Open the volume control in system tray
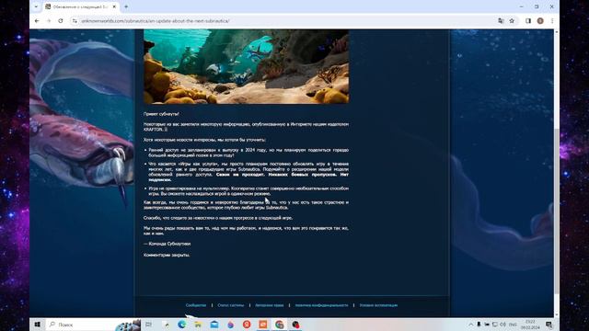 point(502,325)
